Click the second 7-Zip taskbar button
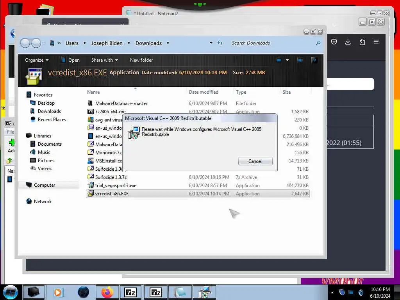The width and height of the screenshot is (400, 300). click(155, 292)
